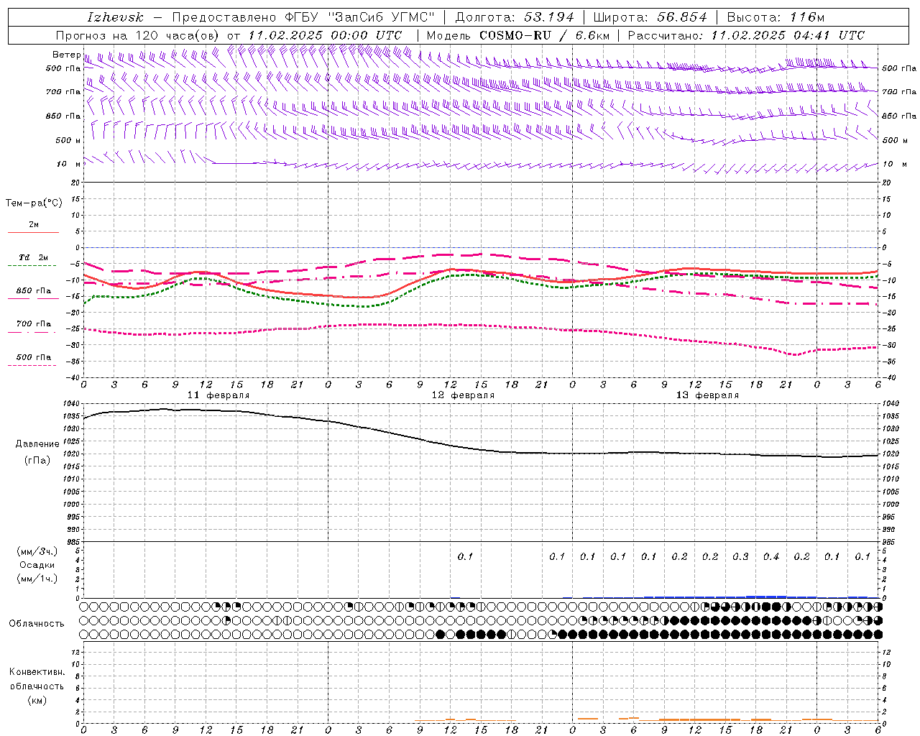Image resolution: width=920 pixels, height=736 pixels.
Task: Click the Высота: 116м value
Action: pyautogui.click(x=776, y=17)
